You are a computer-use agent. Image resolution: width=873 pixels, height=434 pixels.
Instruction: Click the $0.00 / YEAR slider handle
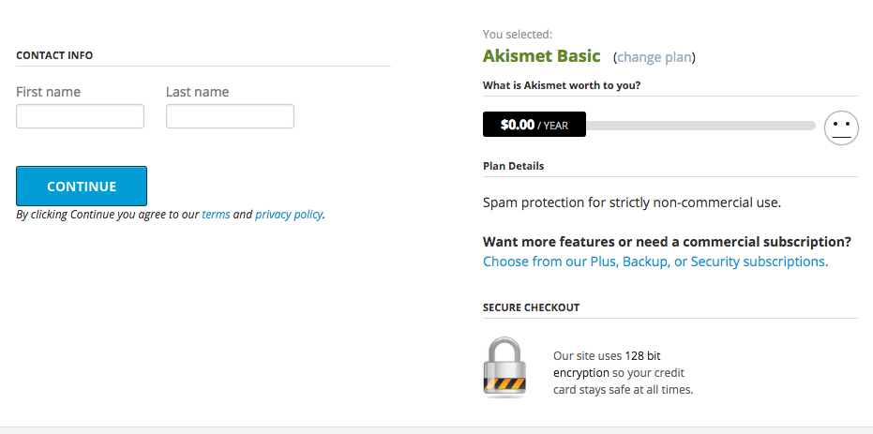534,125
